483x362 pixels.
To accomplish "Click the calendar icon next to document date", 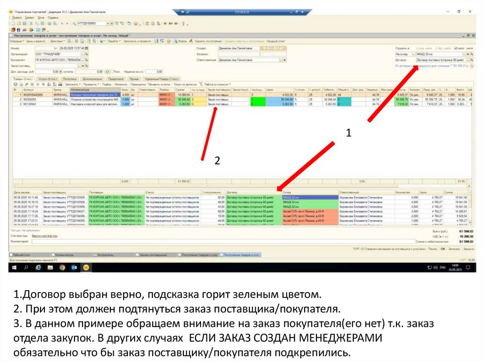I will pyautogui.click(x=87, y=49).
